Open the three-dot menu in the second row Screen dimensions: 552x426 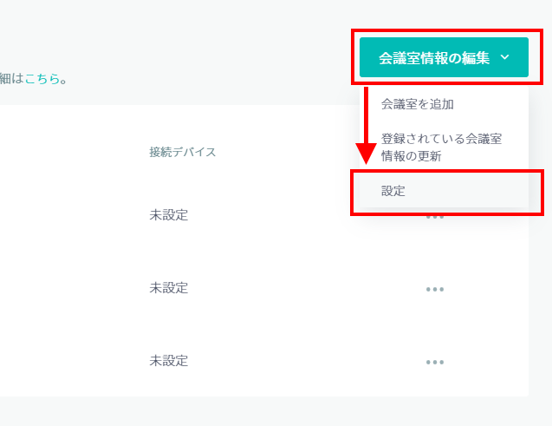click(x=435, y=289)
